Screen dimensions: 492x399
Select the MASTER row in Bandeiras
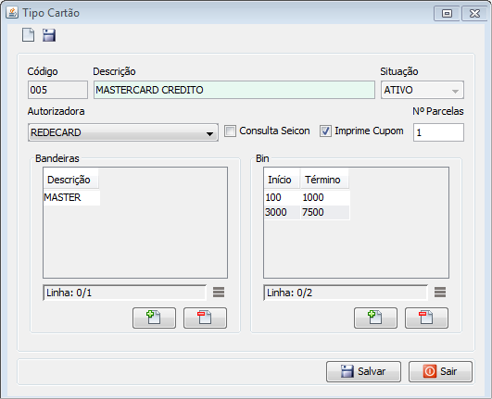pos(72,197)
